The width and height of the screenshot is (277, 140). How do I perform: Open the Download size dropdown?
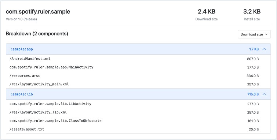(254, 34)
